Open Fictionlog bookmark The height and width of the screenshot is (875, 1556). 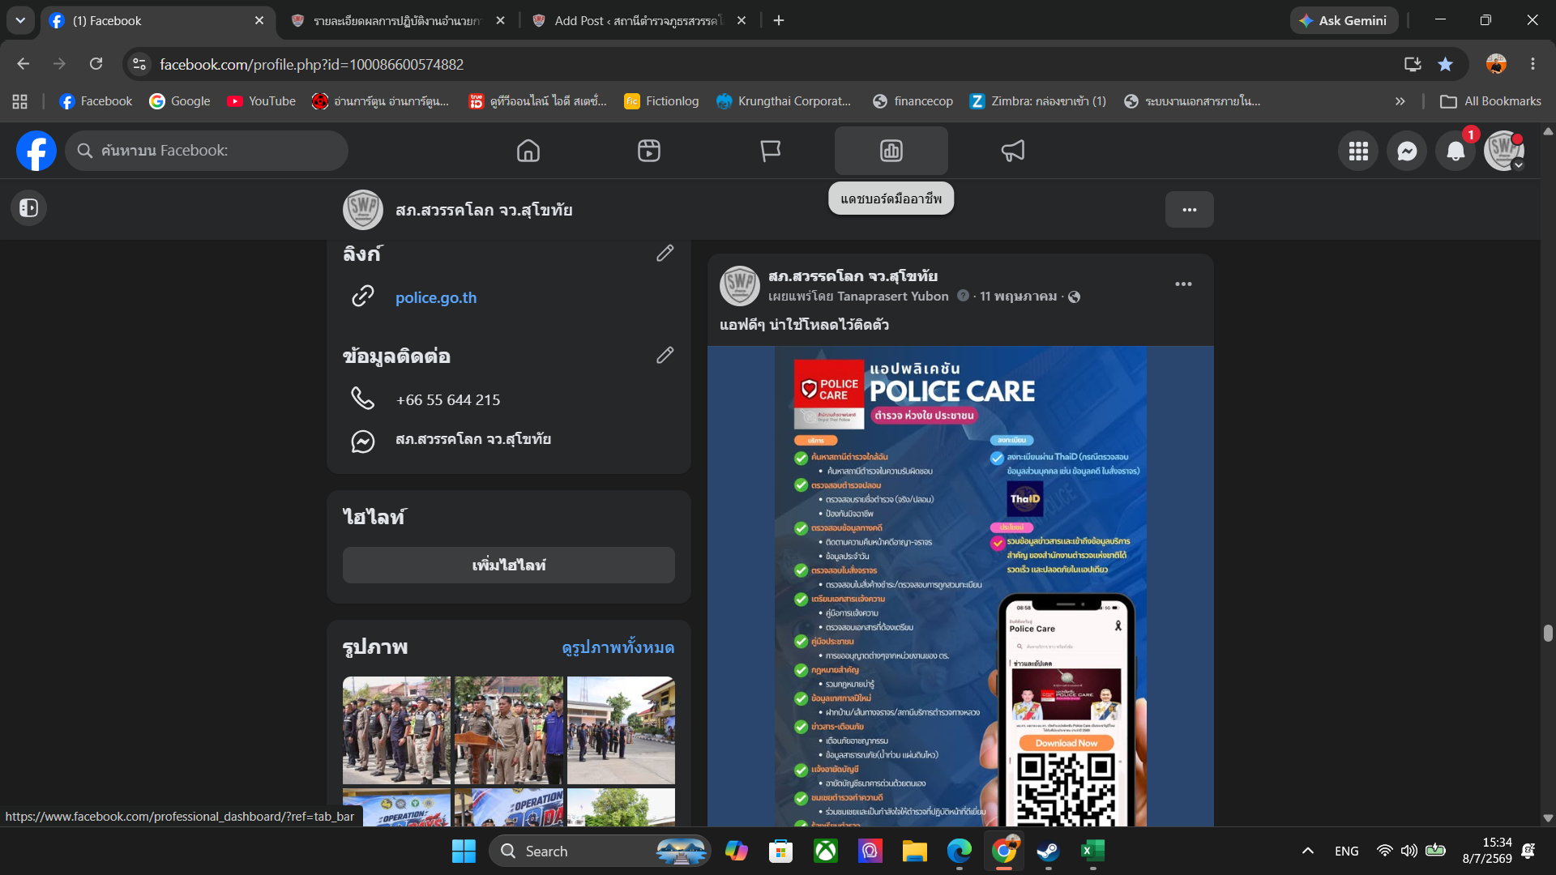coord(661,101)
